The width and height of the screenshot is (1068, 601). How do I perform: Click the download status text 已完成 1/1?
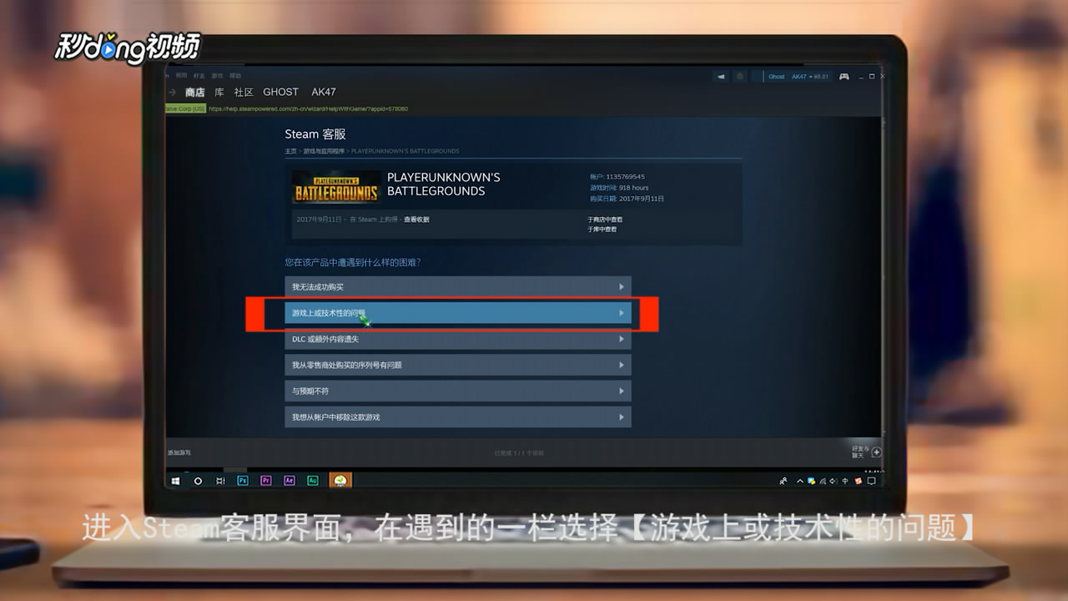[x=518, y=452]
